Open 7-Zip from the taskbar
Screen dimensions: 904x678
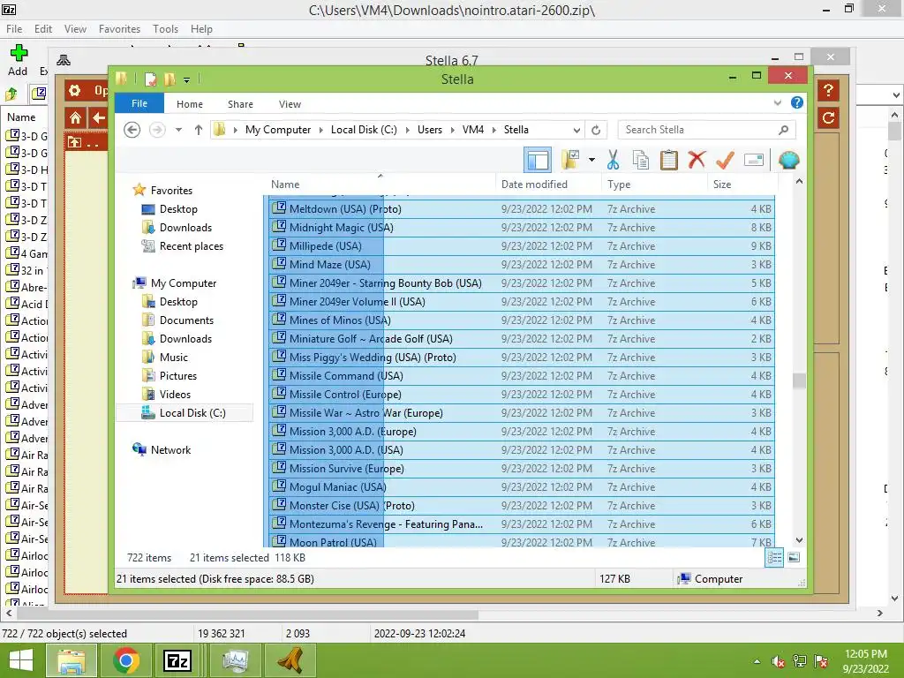(x=177, y=660)
